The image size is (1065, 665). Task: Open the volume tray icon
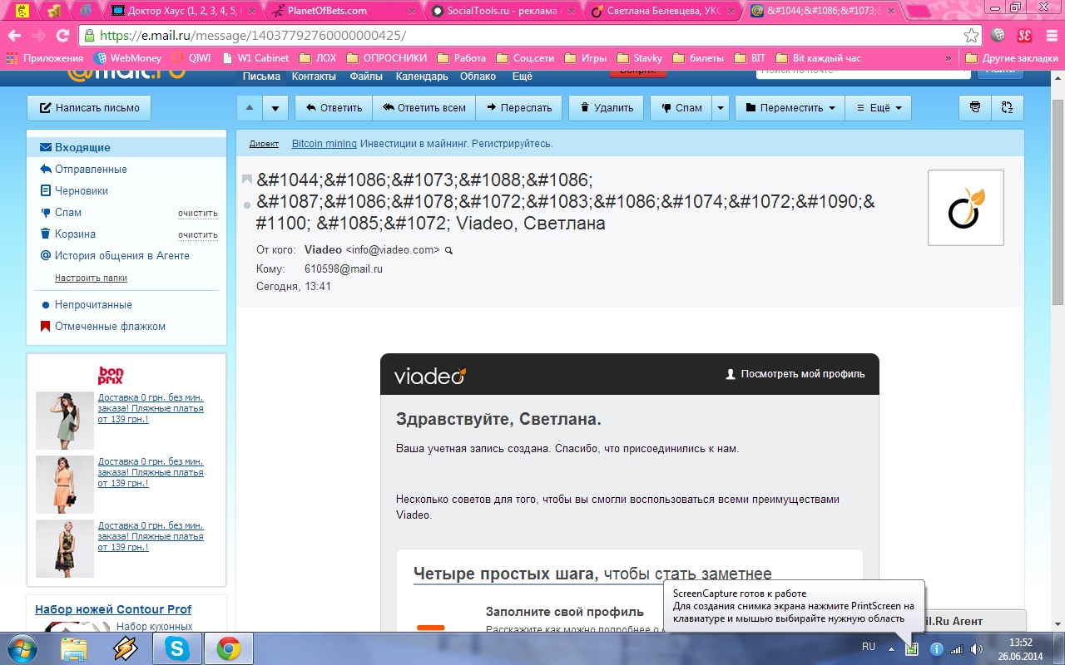click(x=977, y=648)
